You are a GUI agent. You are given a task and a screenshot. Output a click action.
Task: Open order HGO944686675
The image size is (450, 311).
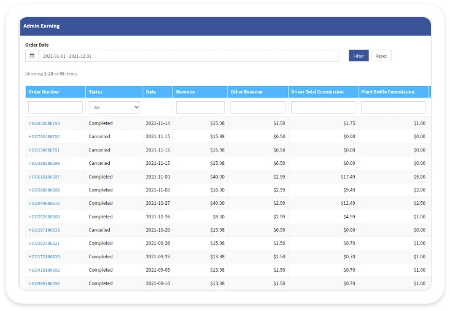tap(44, 203)
